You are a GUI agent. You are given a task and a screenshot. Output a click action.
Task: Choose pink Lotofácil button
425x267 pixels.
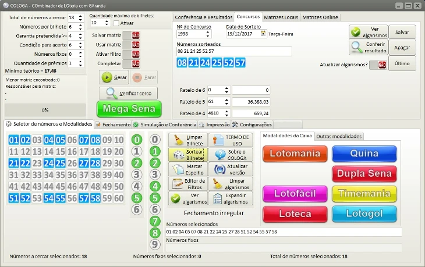pos(295,194)
